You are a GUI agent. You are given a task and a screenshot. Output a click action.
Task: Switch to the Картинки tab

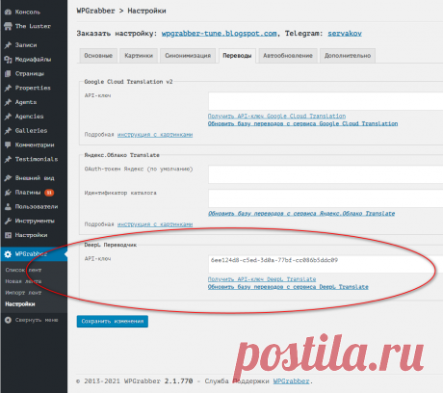[139, 56]
